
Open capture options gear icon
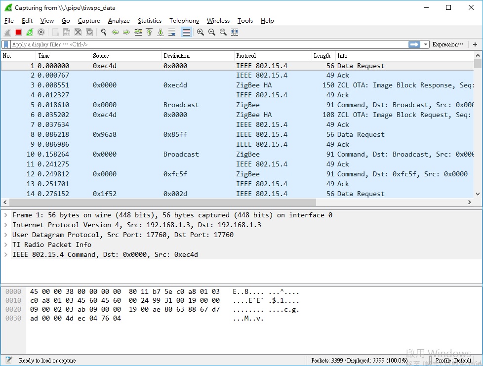click(x=41, y=32)
